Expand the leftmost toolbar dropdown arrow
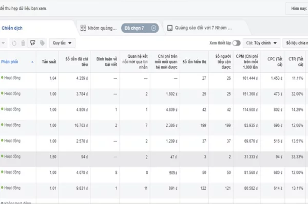The width and height of the screenshot is (308, 204). [4, 43]
